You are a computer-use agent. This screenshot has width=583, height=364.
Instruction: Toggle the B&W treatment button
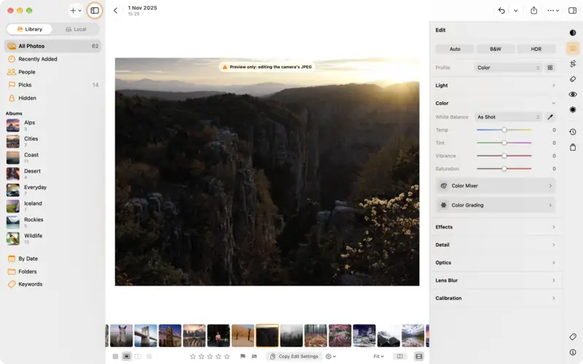coord(496,49)
